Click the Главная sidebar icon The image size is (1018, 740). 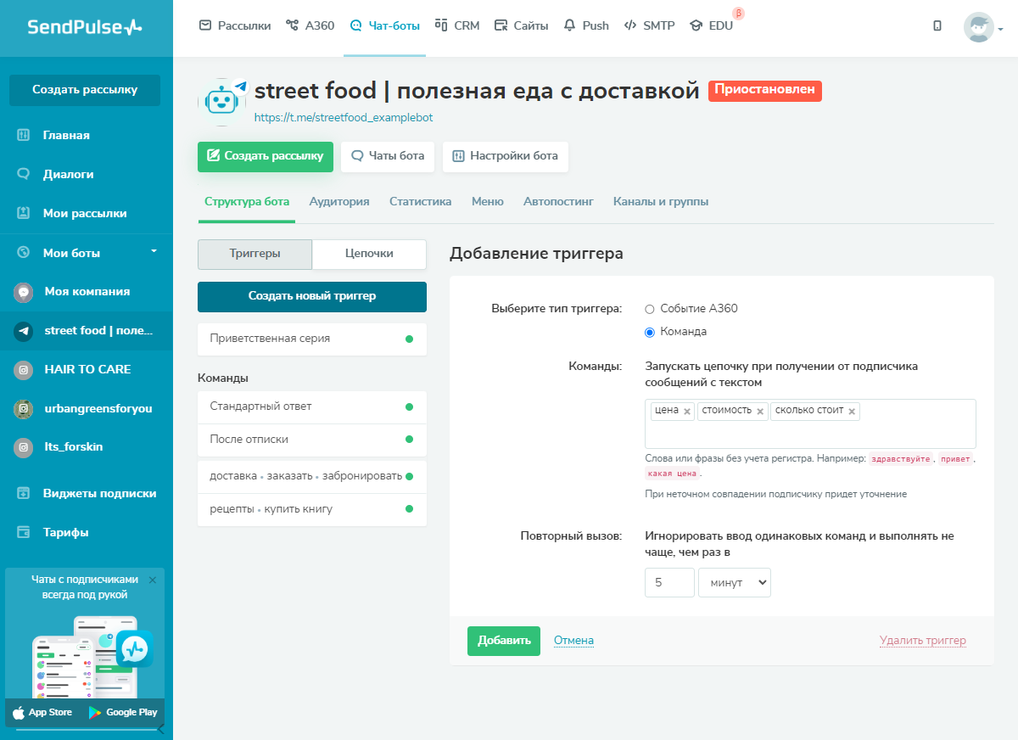click(x=24, y=135)
